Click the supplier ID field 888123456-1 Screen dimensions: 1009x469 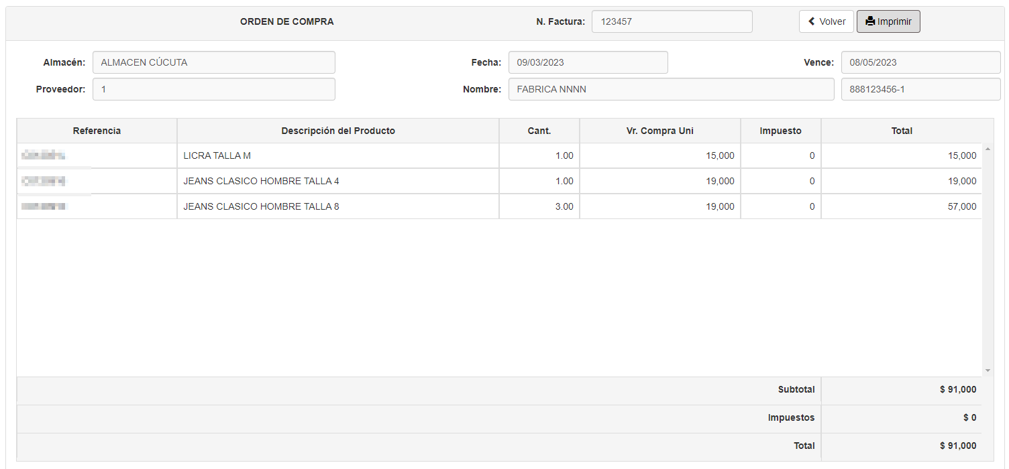[x=920, y=89]
